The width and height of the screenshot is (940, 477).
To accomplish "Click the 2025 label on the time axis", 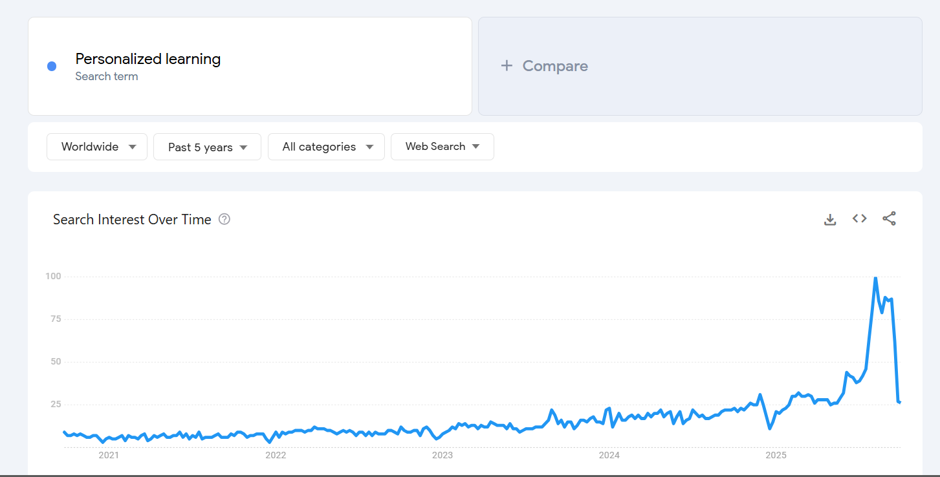I will coord(776,456).
